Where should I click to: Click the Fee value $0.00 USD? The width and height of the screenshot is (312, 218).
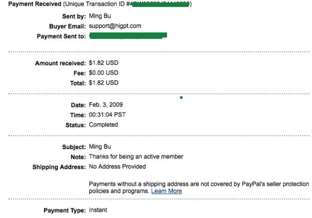coord(103,73)
